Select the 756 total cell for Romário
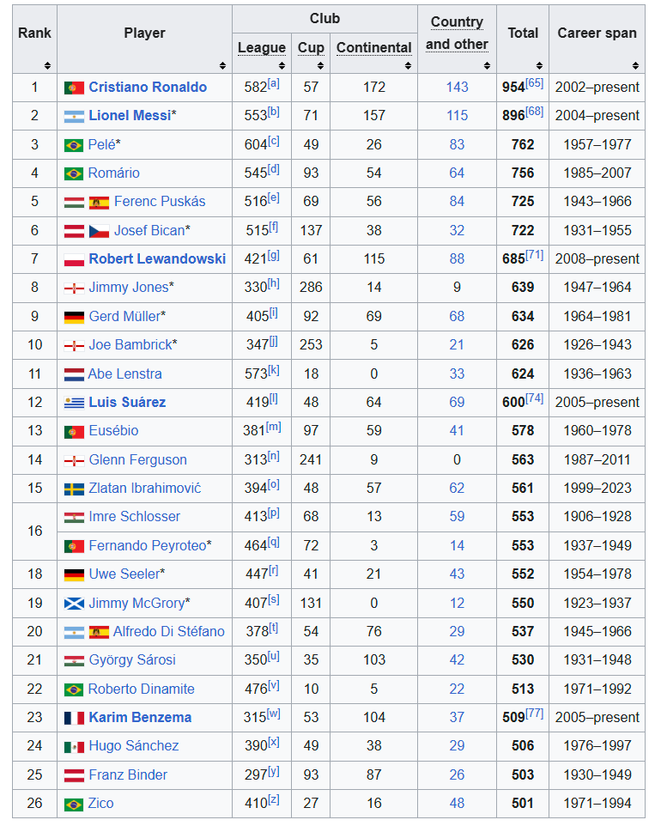 coord(523,173)
